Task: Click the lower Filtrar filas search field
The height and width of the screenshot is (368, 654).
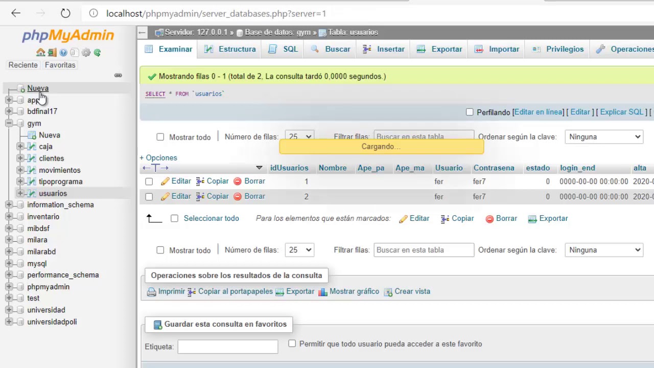Action: (x=424, y=250)
